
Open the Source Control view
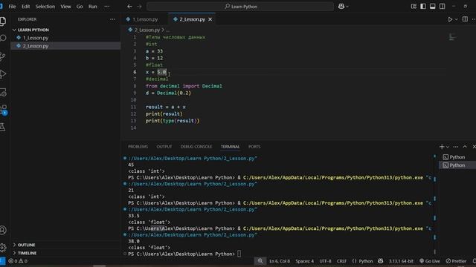3,56
